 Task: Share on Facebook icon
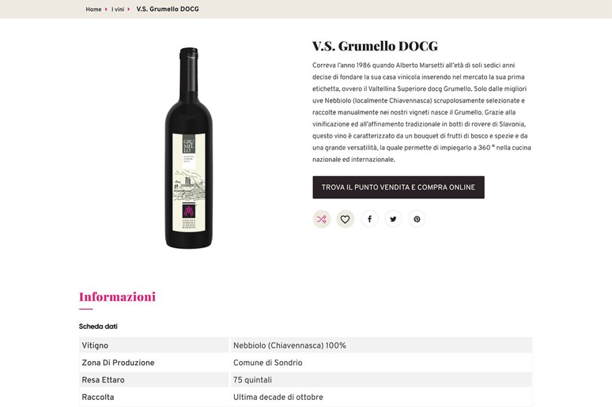[x=369, y=219]
